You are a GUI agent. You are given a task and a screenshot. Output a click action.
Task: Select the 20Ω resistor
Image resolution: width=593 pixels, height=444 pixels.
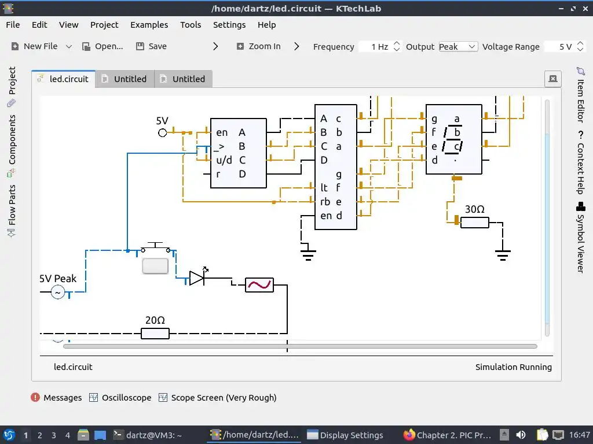[x=155, y=334]
